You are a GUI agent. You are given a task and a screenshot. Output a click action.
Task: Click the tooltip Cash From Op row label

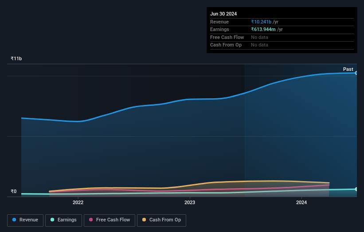point(226,45)
